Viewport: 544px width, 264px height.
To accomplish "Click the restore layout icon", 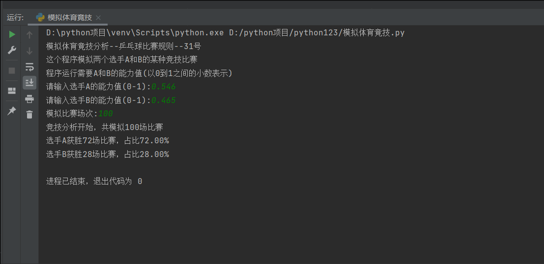I will click(12, 91).
